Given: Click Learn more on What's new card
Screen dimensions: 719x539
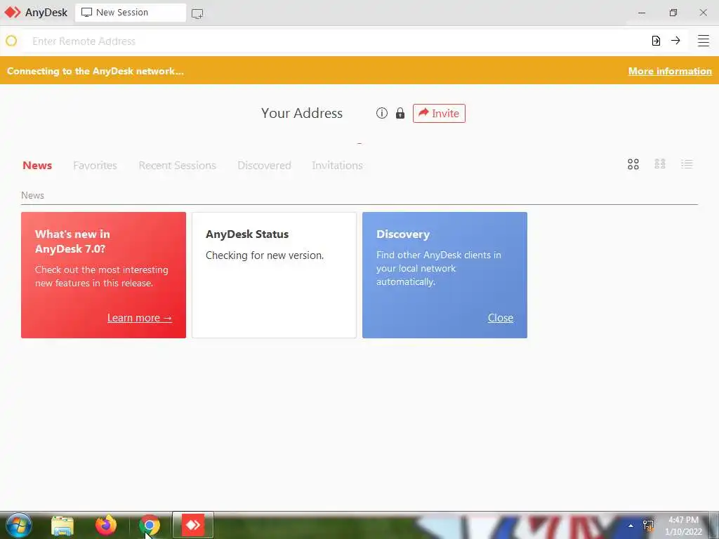Looking at the screenshot, I should pyautogui.click(x=140, y=318).
